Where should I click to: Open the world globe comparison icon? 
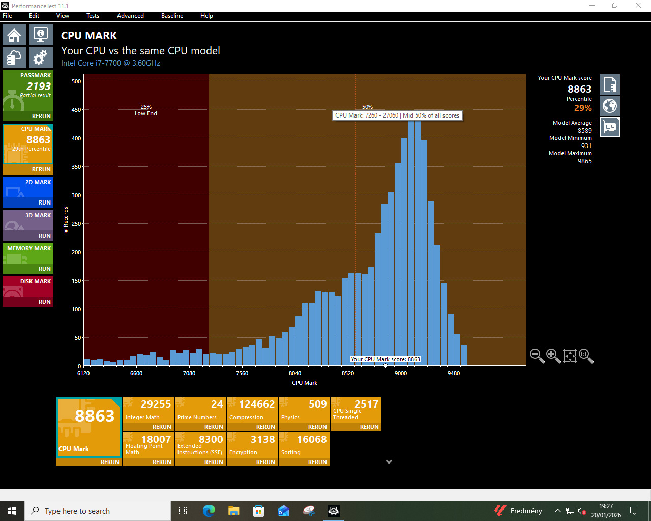(x=610, y=106)
